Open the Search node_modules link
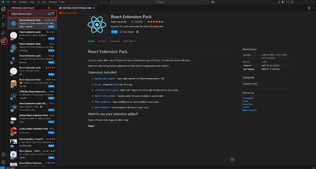 tap(105, 96)
